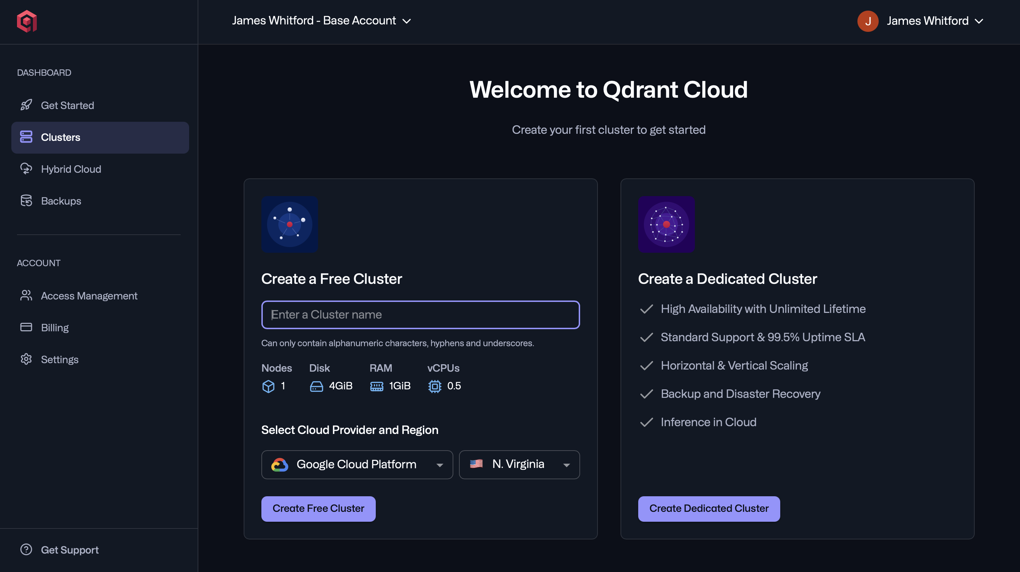Click the dedicated cluster purple network icon
This screenshot has width=1020, height=572.
coord(667,224)
